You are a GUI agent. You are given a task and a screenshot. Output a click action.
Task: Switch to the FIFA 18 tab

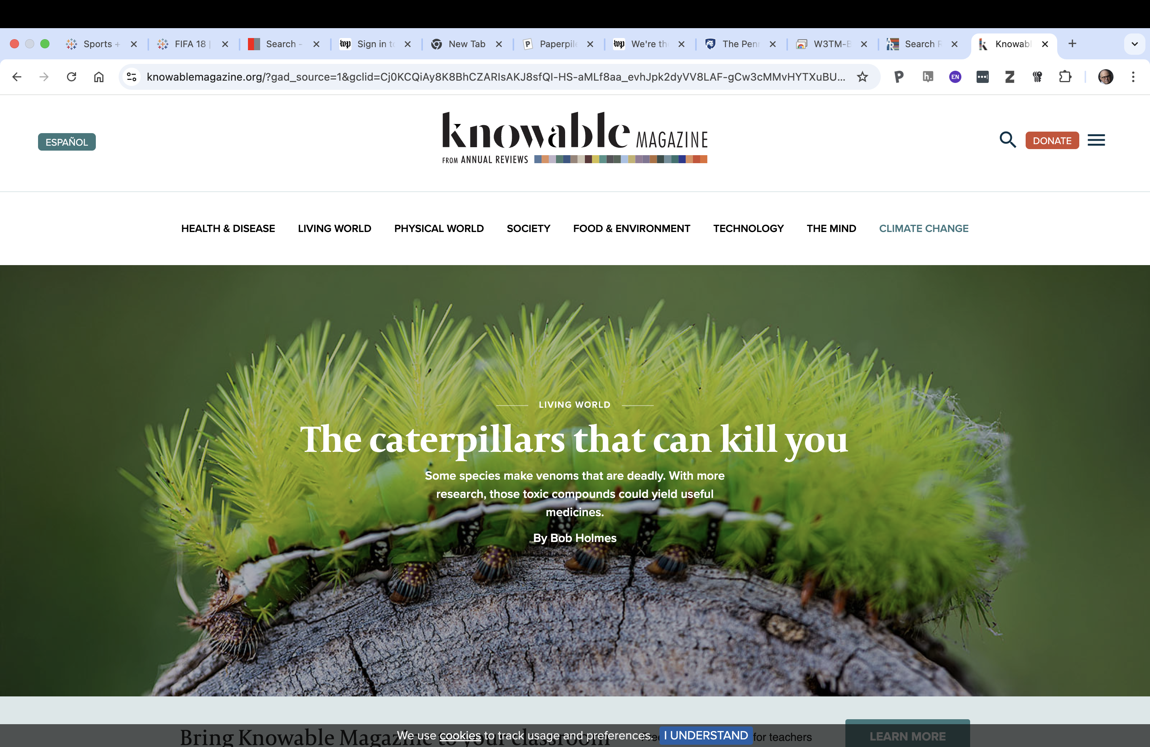point(189,44)
